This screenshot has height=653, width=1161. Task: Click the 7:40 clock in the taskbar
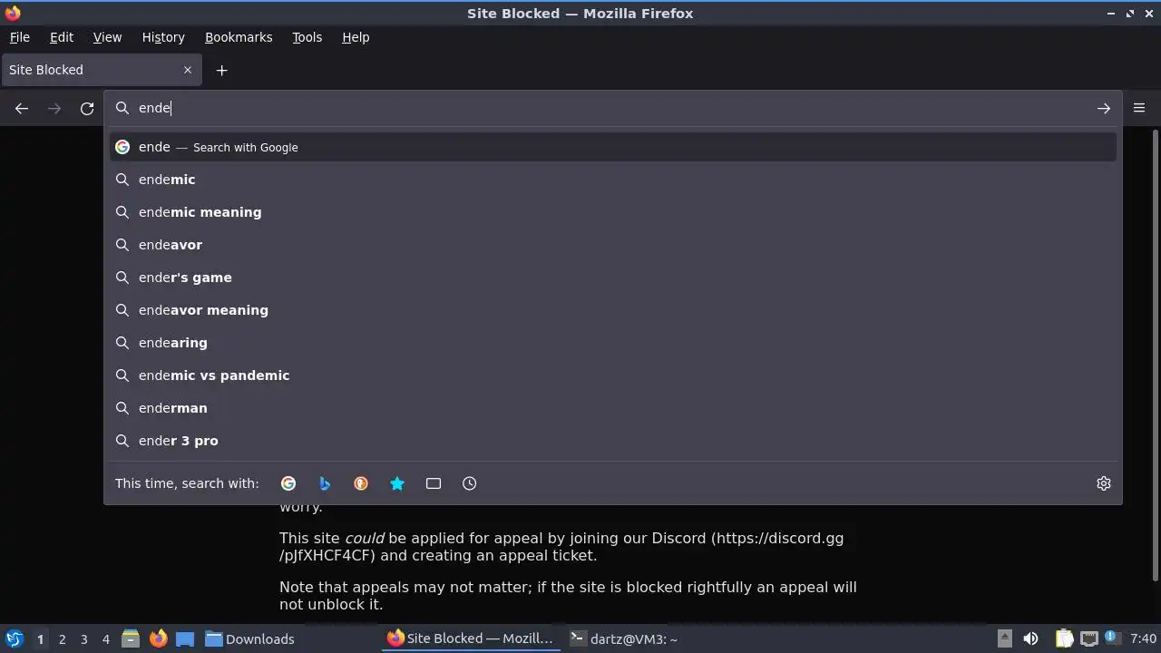point(1143,638)
